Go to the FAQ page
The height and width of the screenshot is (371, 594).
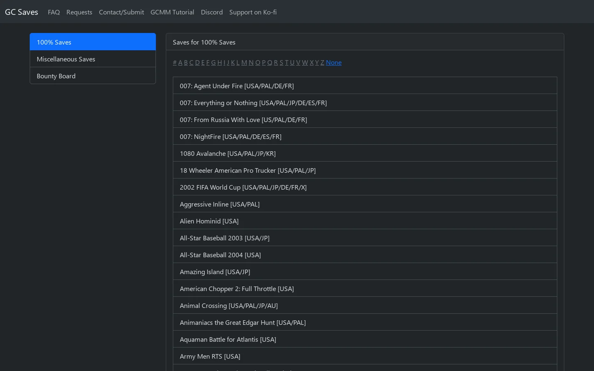tap(54, 12)
